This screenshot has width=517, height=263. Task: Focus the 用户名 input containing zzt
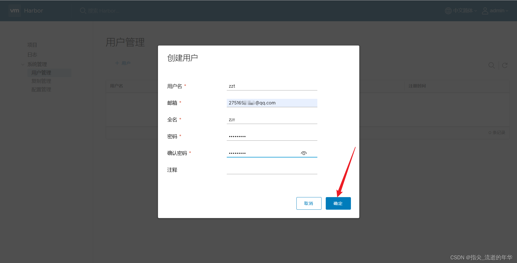coord(272,86)
